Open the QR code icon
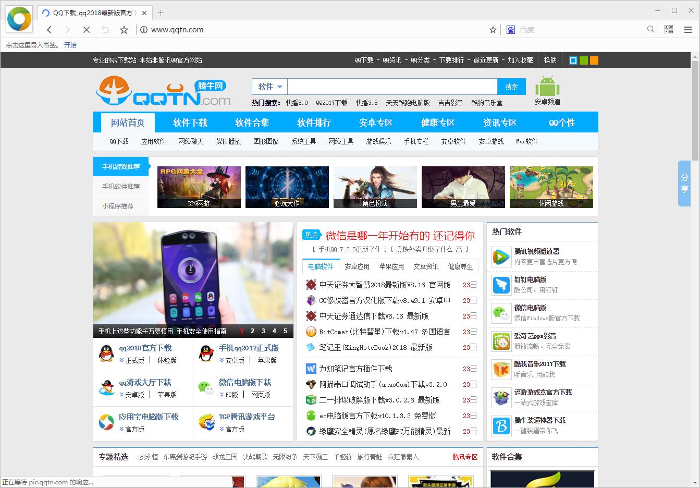Viewport: 700px width, 488px height. [x=669, y=30]
